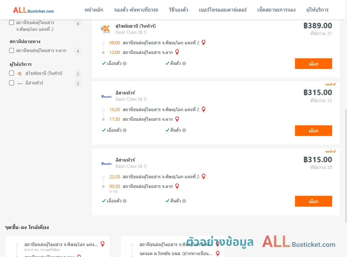Check the จ.ตาก destination station filter
Image resolution: width=347 pixels, height=257 pixels.
[x=12, y=50]
